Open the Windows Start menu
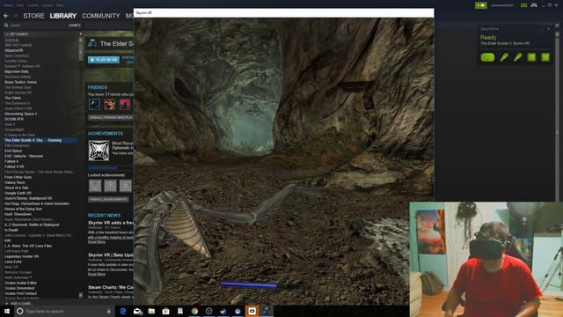The width and height of the screenshot is (563, 317). pyautogui.click(x=7, y=311)
